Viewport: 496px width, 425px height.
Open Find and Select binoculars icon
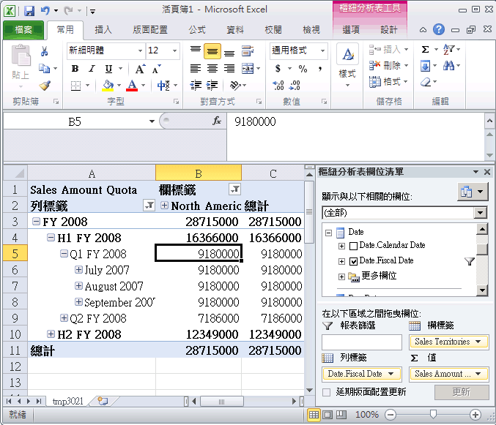(x=448, y=66)
